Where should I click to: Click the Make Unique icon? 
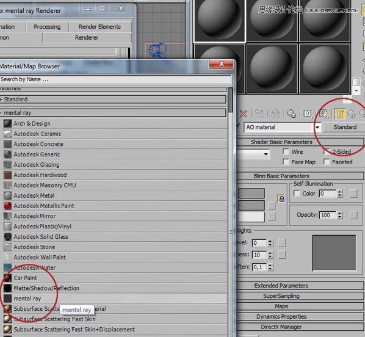[x=275, y=114]
